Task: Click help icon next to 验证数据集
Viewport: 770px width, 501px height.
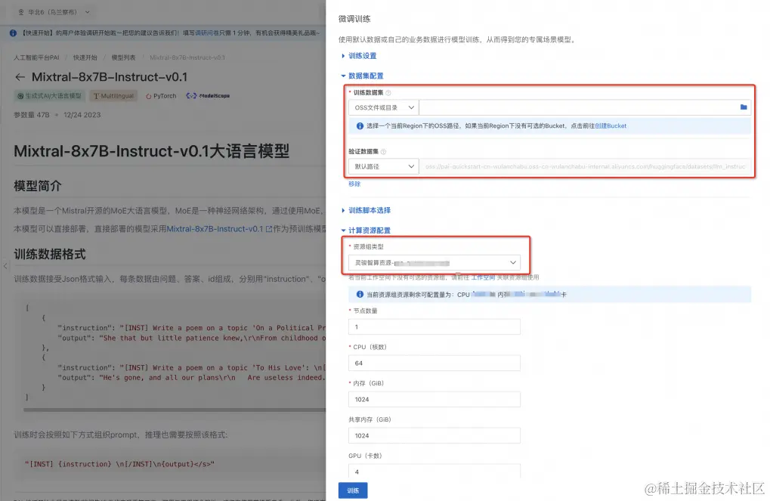Action: coord(384,152)
